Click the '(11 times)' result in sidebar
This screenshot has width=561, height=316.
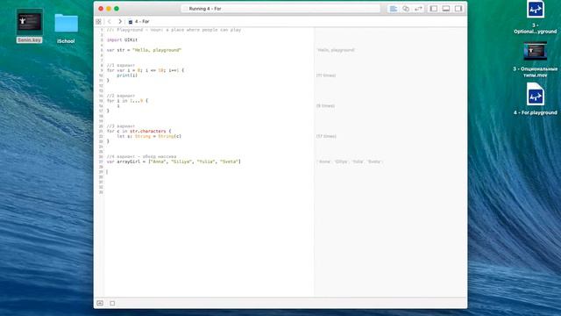[326, 75]
